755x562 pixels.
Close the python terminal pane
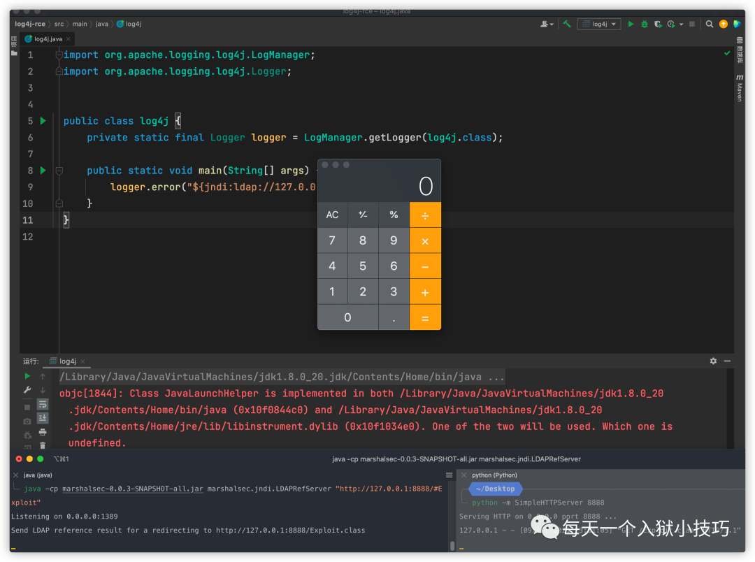point(464,475)
